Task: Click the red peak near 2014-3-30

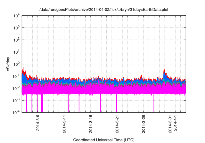Action: (164, 71)
